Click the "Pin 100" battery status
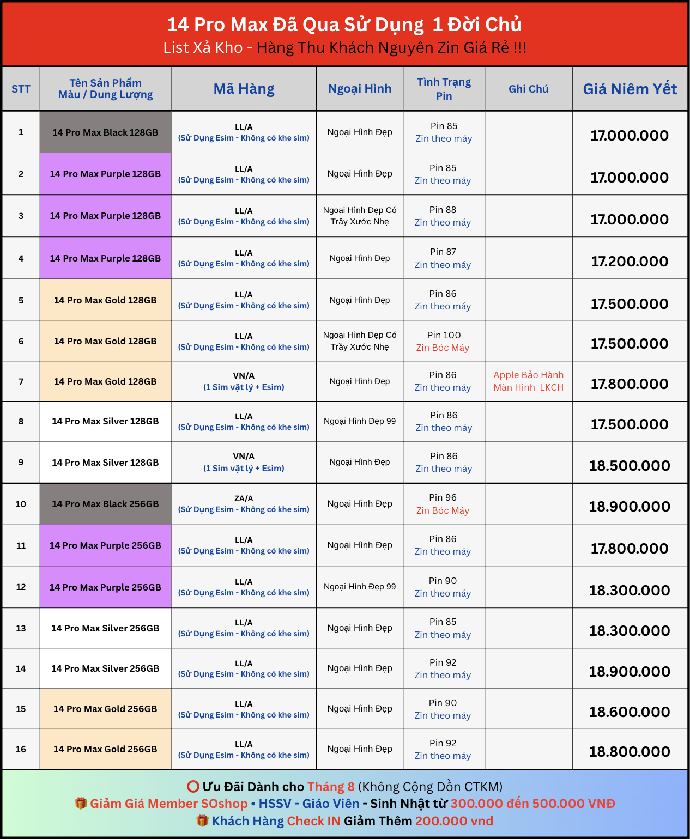Screen dimensions: 690x839 click(x=444, y=335)
